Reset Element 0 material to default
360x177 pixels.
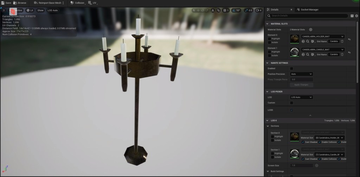pos(349,39)
